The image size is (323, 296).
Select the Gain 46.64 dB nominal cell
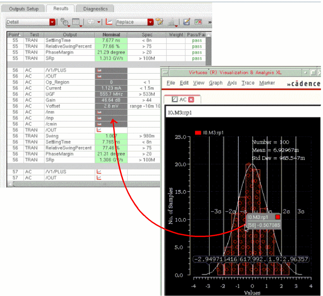tap(111, 100)
